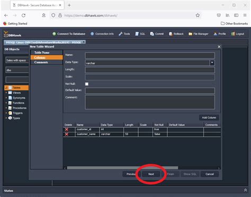Viewport: 251px width, 197px height.
Task: Close the MSSQL connection tab
Action: [x=84, y=42]
